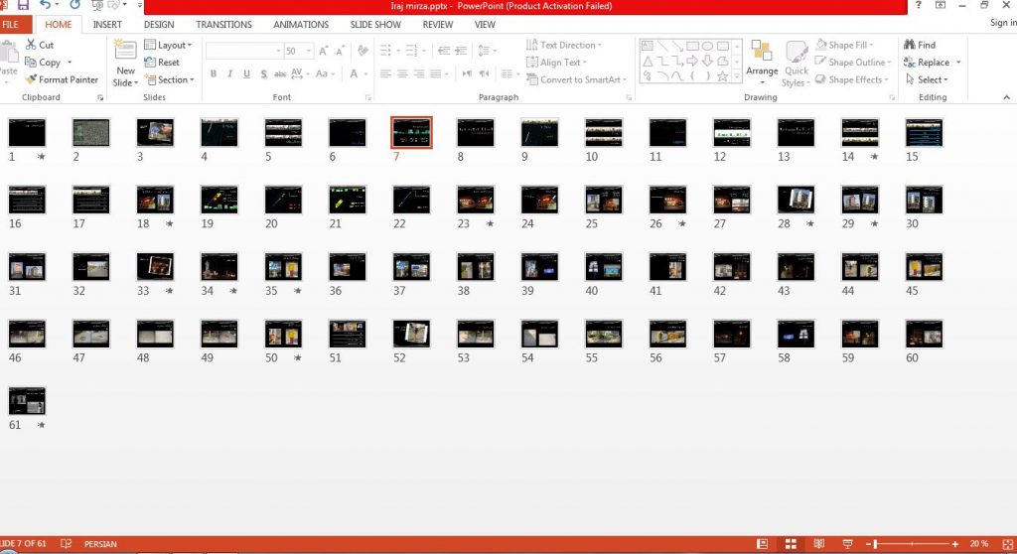Viewport: 1017px width, 554px height.
Task: Click the zoom slider in status bar
Action: pos(914,544)
